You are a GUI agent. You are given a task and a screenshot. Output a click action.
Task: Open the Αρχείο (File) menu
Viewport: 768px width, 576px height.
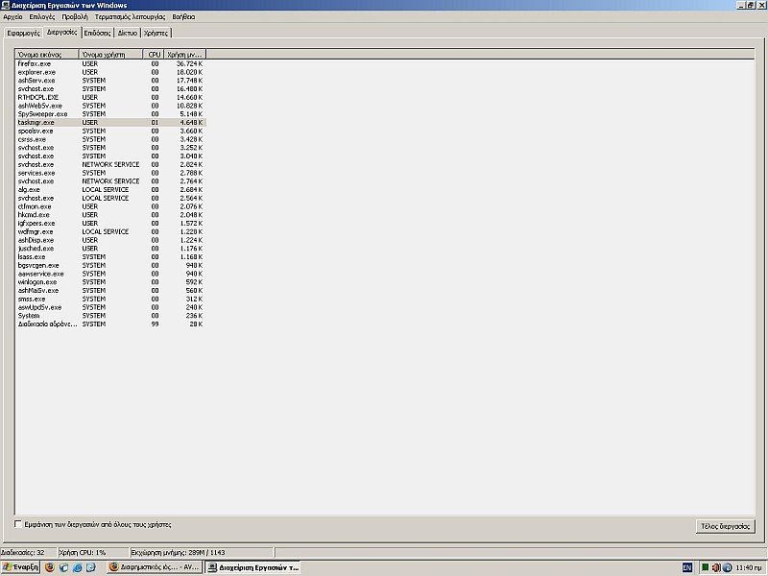tap(13, 17)
